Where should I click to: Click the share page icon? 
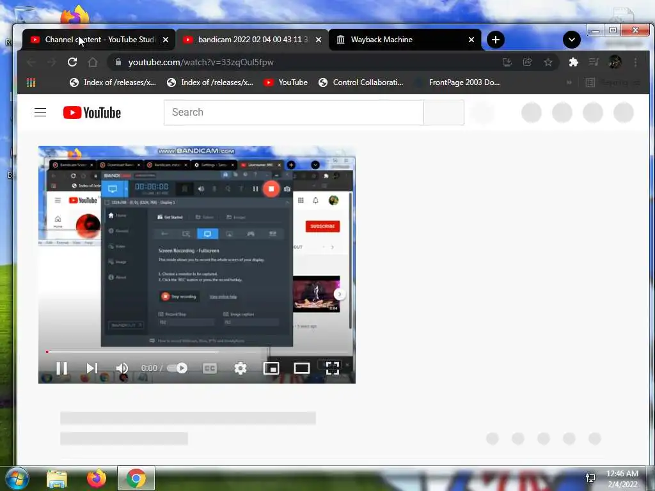528,62
